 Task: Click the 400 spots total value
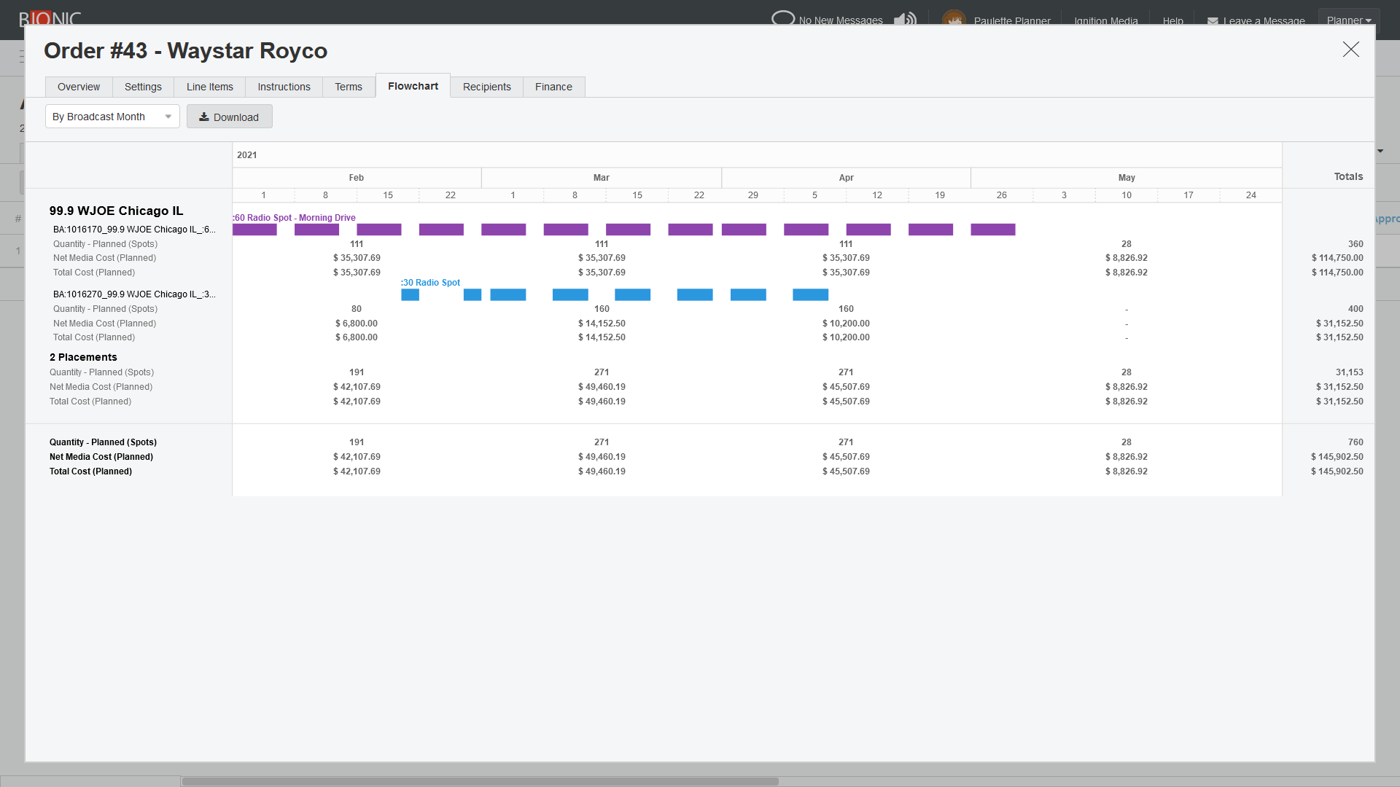[x=1356, y=309]
